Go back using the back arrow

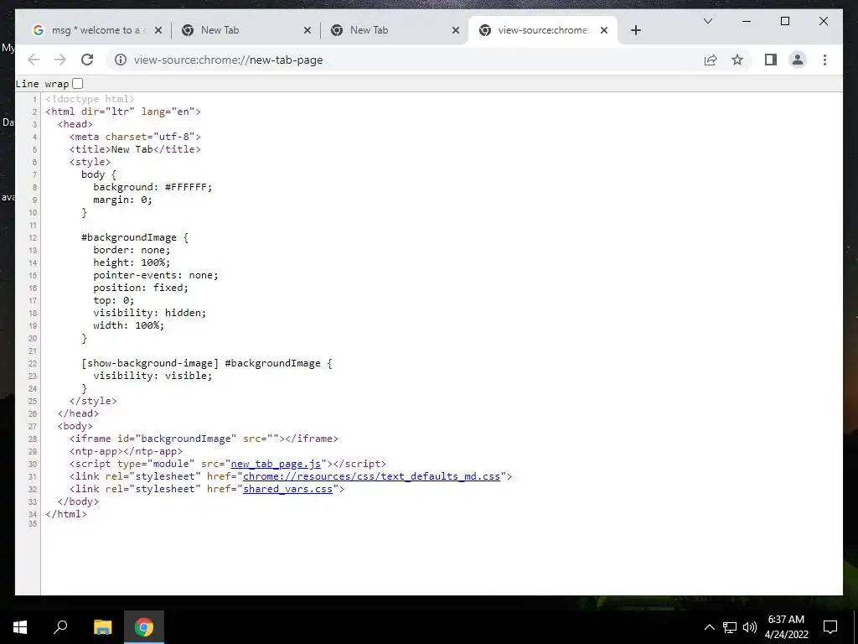(34, 60)
